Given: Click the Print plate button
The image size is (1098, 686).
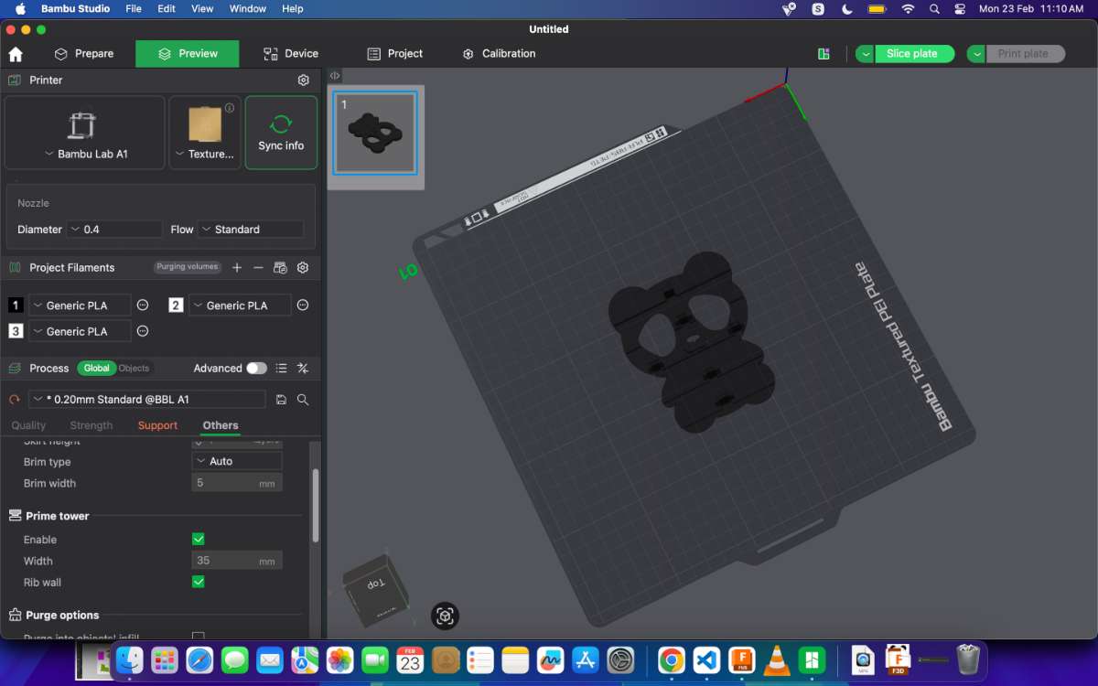Looking at the screenshot, I should 1024,54.
